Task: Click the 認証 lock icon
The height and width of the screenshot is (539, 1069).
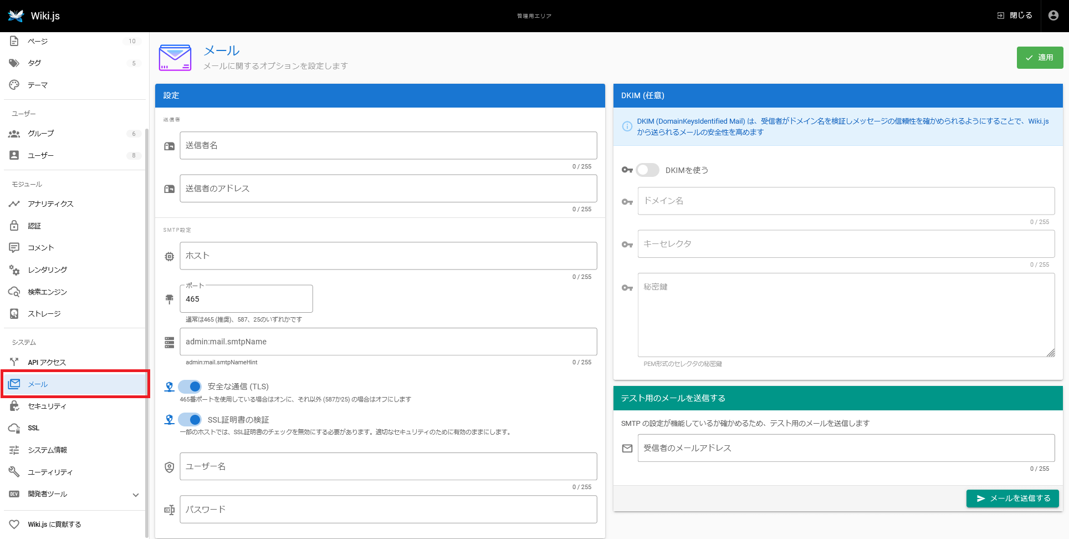Action: tap(14, 226)
